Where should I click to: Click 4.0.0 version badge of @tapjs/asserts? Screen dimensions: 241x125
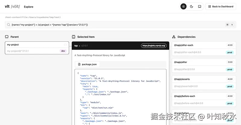pos(230,79)
